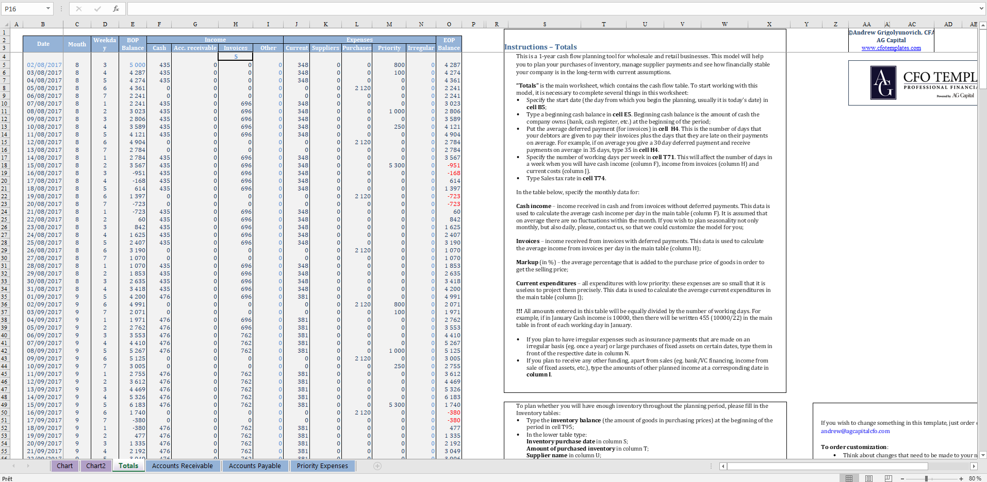Click vertical scrollbar up arrow
Screen dimensions: 987x482
pyautogui.click(x=983, y=25)
